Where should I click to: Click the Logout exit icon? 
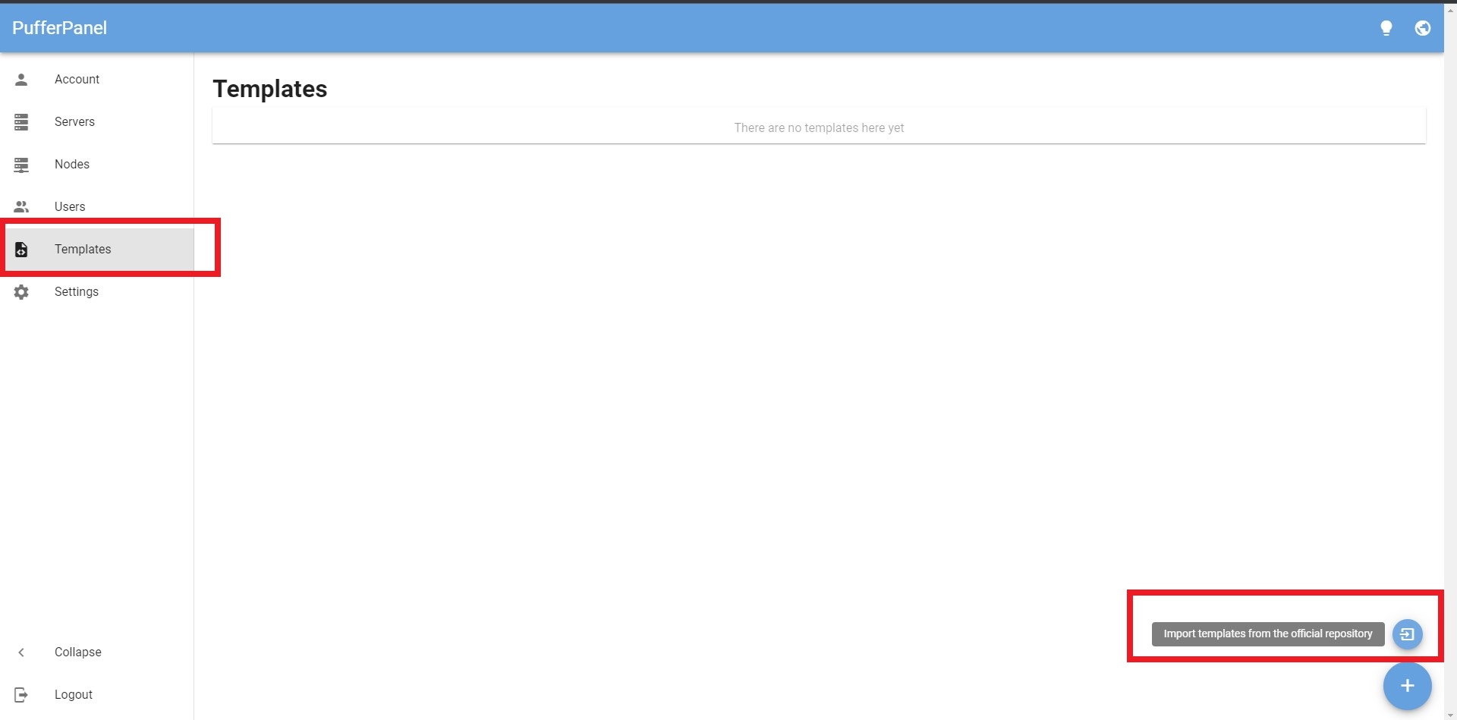tap(21, 694)
